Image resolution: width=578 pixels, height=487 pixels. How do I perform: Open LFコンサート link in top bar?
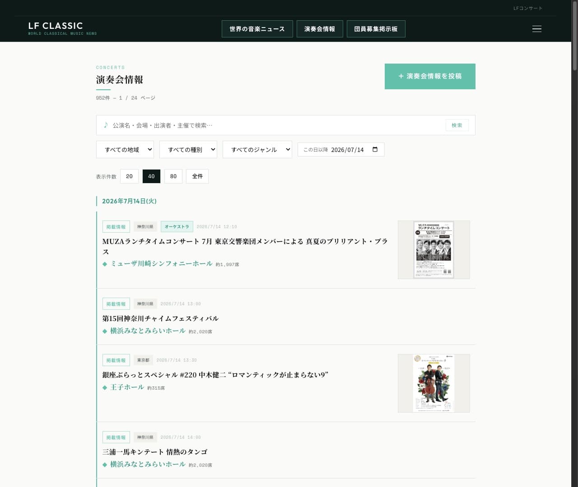tap(528, 8)
